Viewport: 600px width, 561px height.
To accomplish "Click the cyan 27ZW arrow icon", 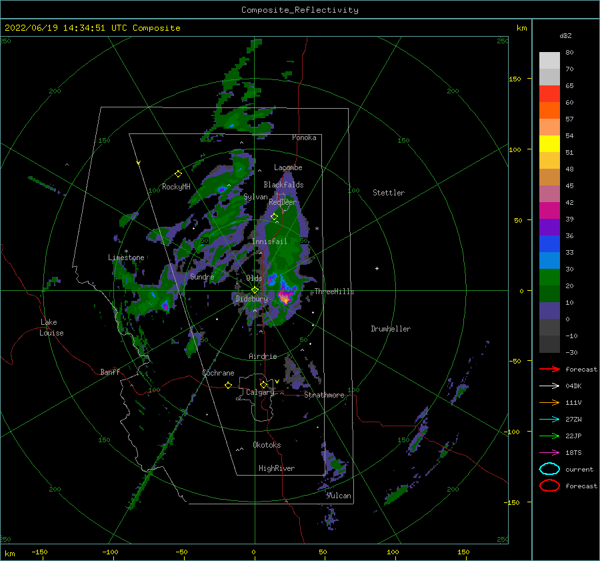I will 549,420.
